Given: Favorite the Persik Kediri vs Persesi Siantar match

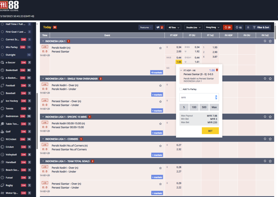Looking at the screenshot, I should pyautogui.click(x=160, y=47).
